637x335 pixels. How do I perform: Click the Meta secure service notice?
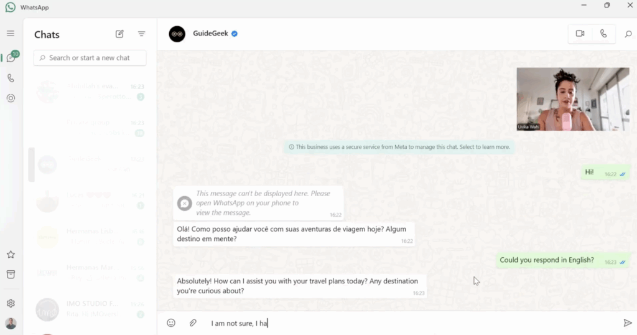coord(399,147)
